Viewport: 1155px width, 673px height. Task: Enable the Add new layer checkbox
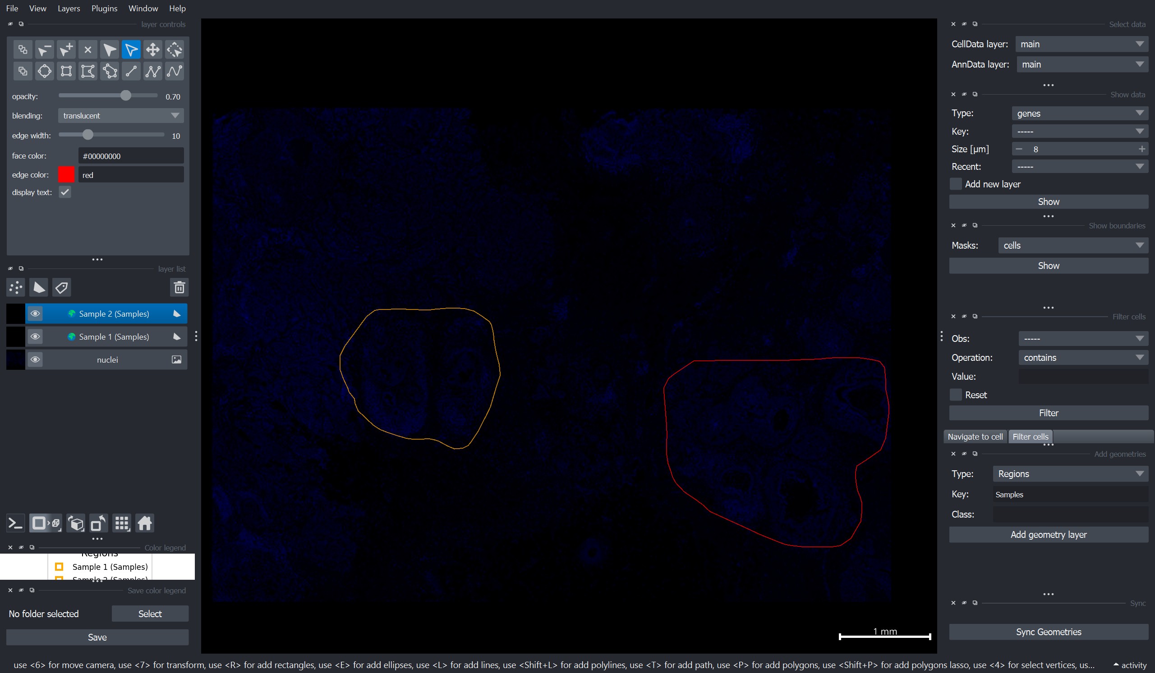click(956, 184)
